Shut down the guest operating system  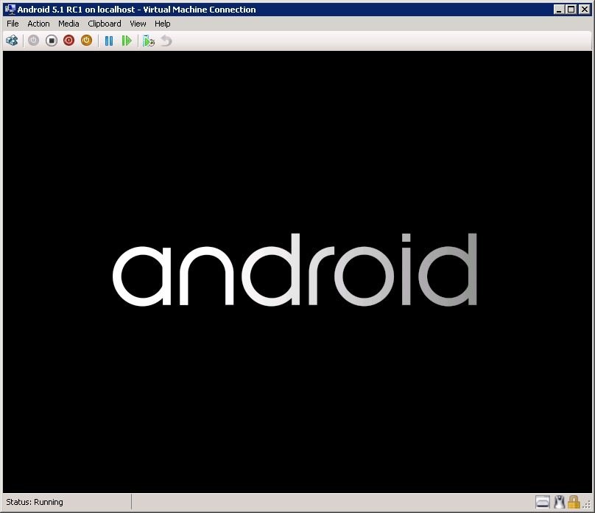click(68, 41)
